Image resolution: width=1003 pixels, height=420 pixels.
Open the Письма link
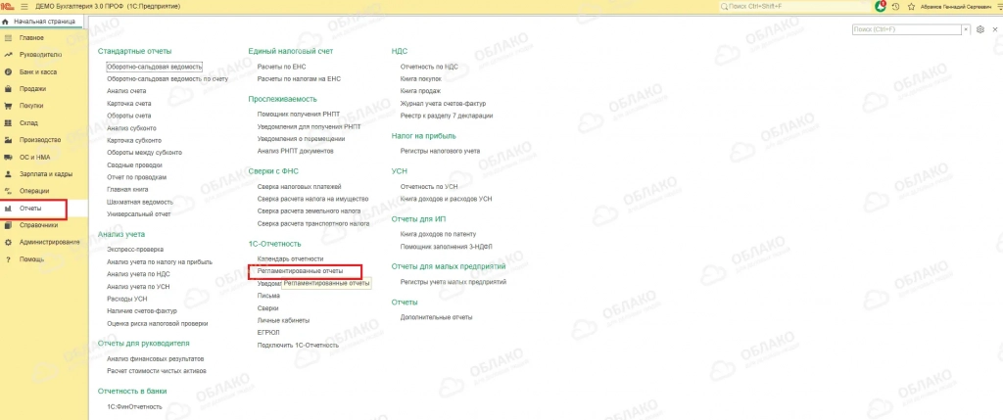click(x=268, y=296)
